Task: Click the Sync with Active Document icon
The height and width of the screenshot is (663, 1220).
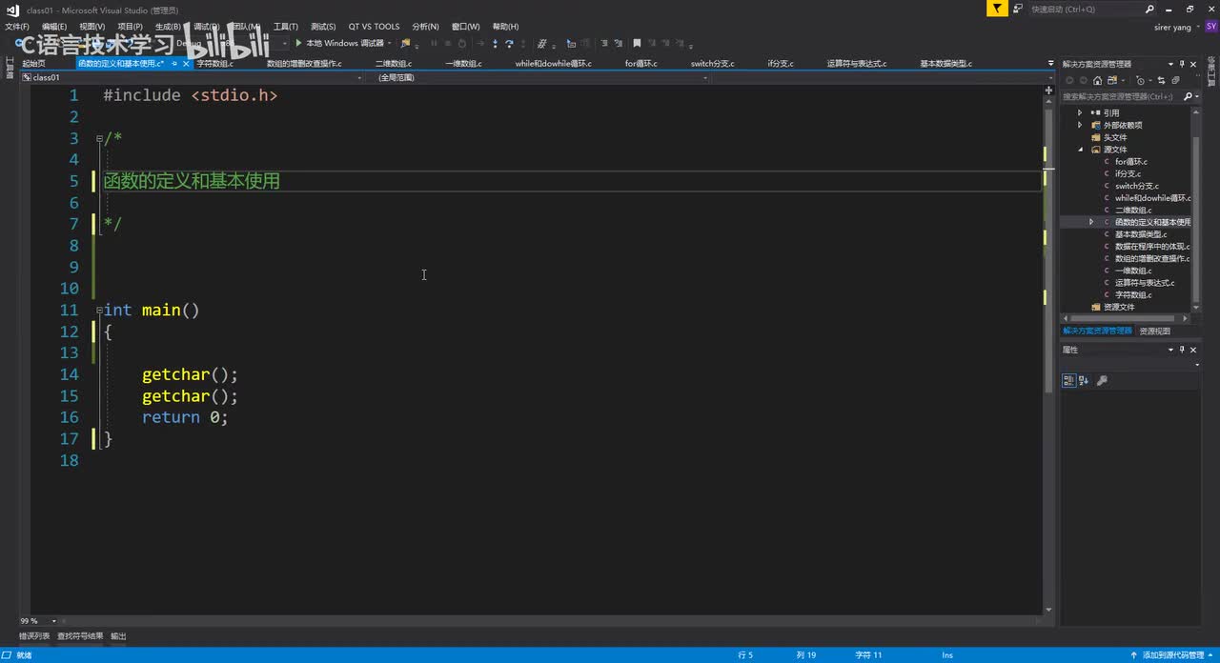Action: click(1161, 80)
